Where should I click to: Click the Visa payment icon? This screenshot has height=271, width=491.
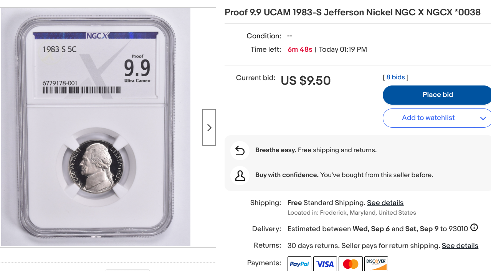(x=325, y=264)
